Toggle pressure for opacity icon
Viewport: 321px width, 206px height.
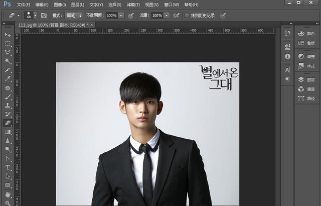[x=131, y=16]
